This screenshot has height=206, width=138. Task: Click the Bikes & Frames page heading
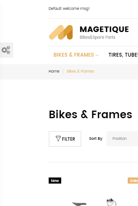click(90, 114)
